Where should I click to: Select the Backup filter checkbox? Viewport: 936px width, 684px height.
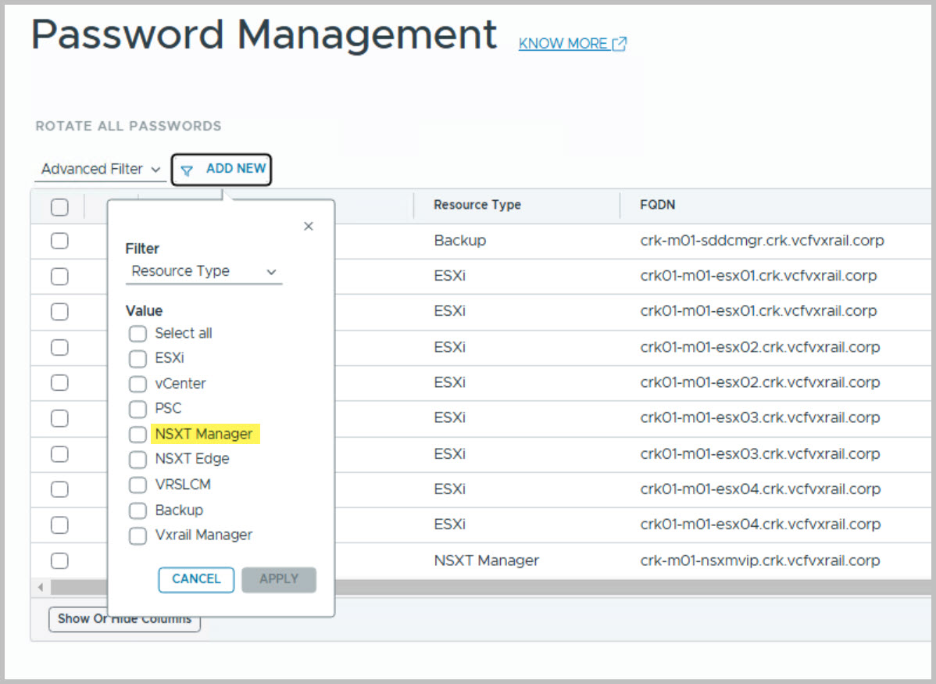[138, 510]
